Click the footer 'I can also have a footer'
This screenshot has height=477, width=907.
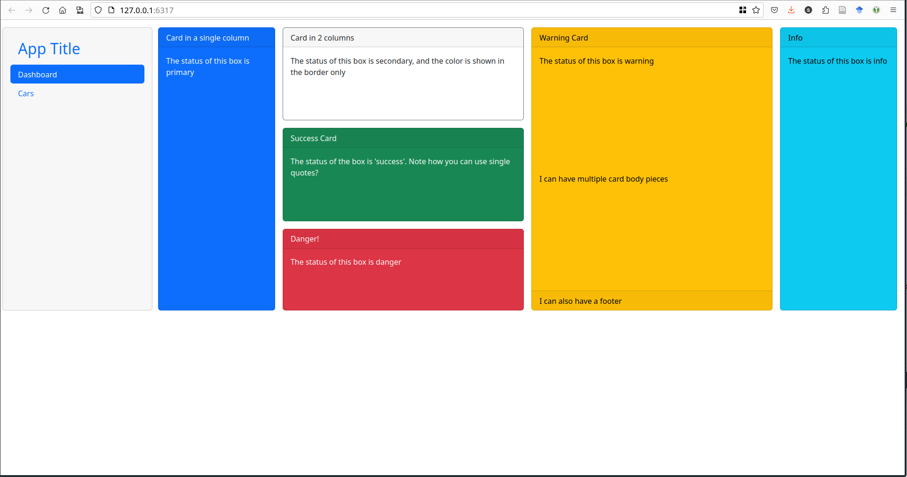tap(652, 301)
